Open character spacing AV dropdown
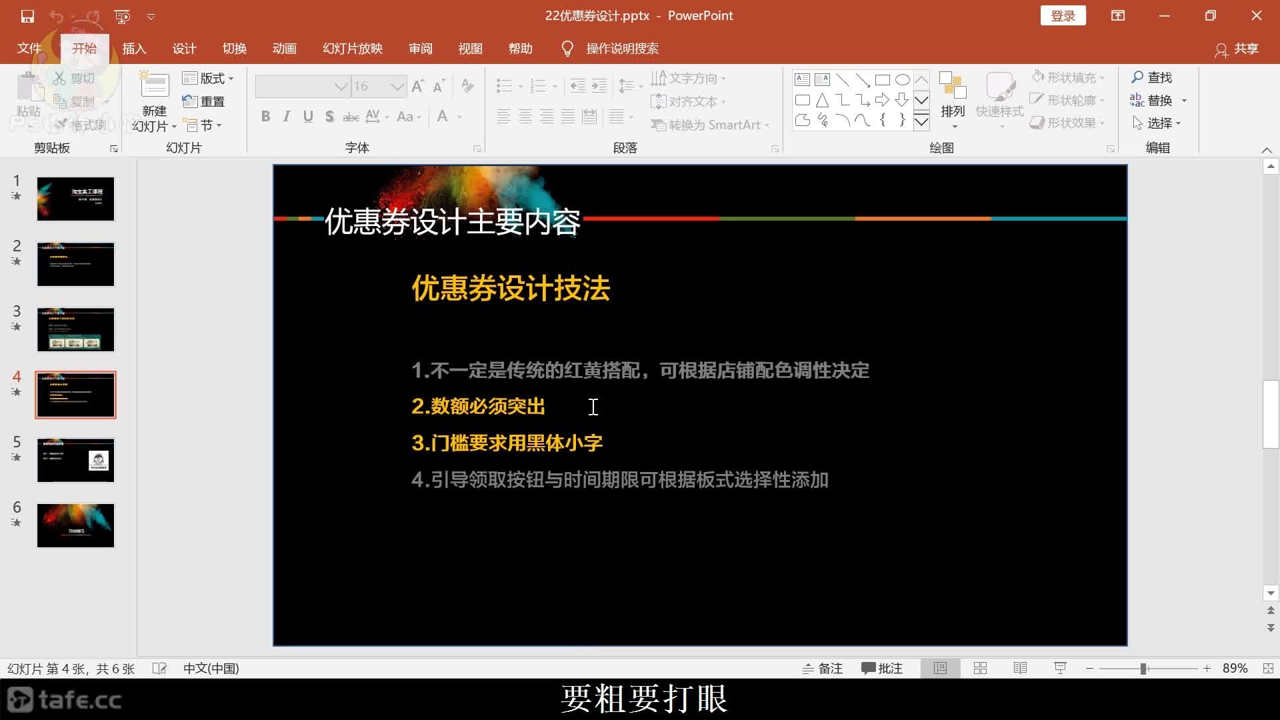This screenshot has height=720, width=1280. click(x=377, y=117)
